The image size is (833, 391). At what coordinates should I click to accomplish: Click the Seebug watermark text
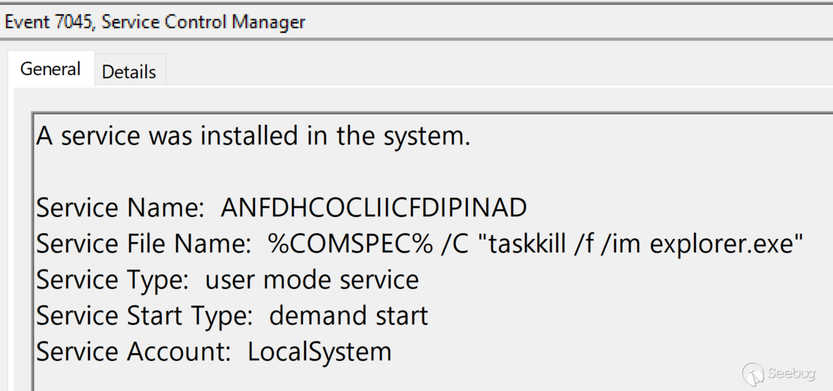pyautogui.click(x=792, y=373)
